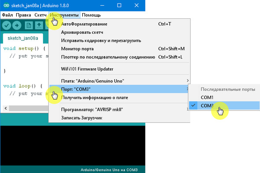This screenshot has height=173, width=260.
Task: Click the black console output area
Action: coord(73,145)
